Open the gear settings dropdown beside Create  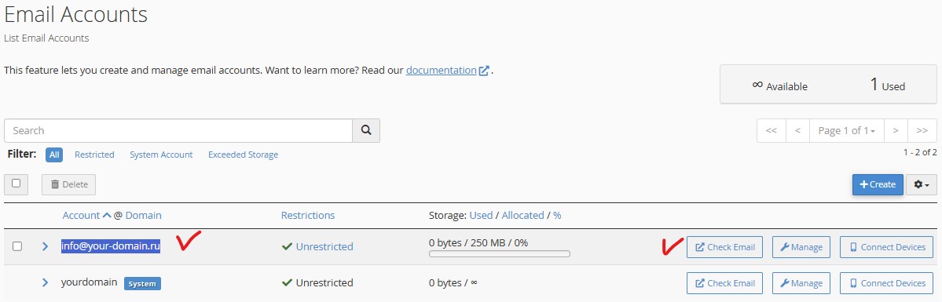[x=922, y=184]
